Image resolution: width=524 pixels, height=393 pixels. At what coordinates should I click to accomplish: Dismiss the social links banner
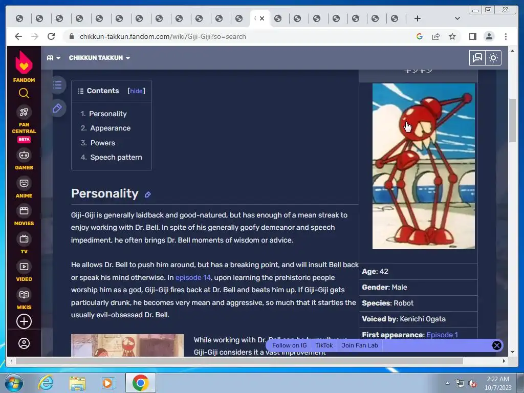pos(497,345)
